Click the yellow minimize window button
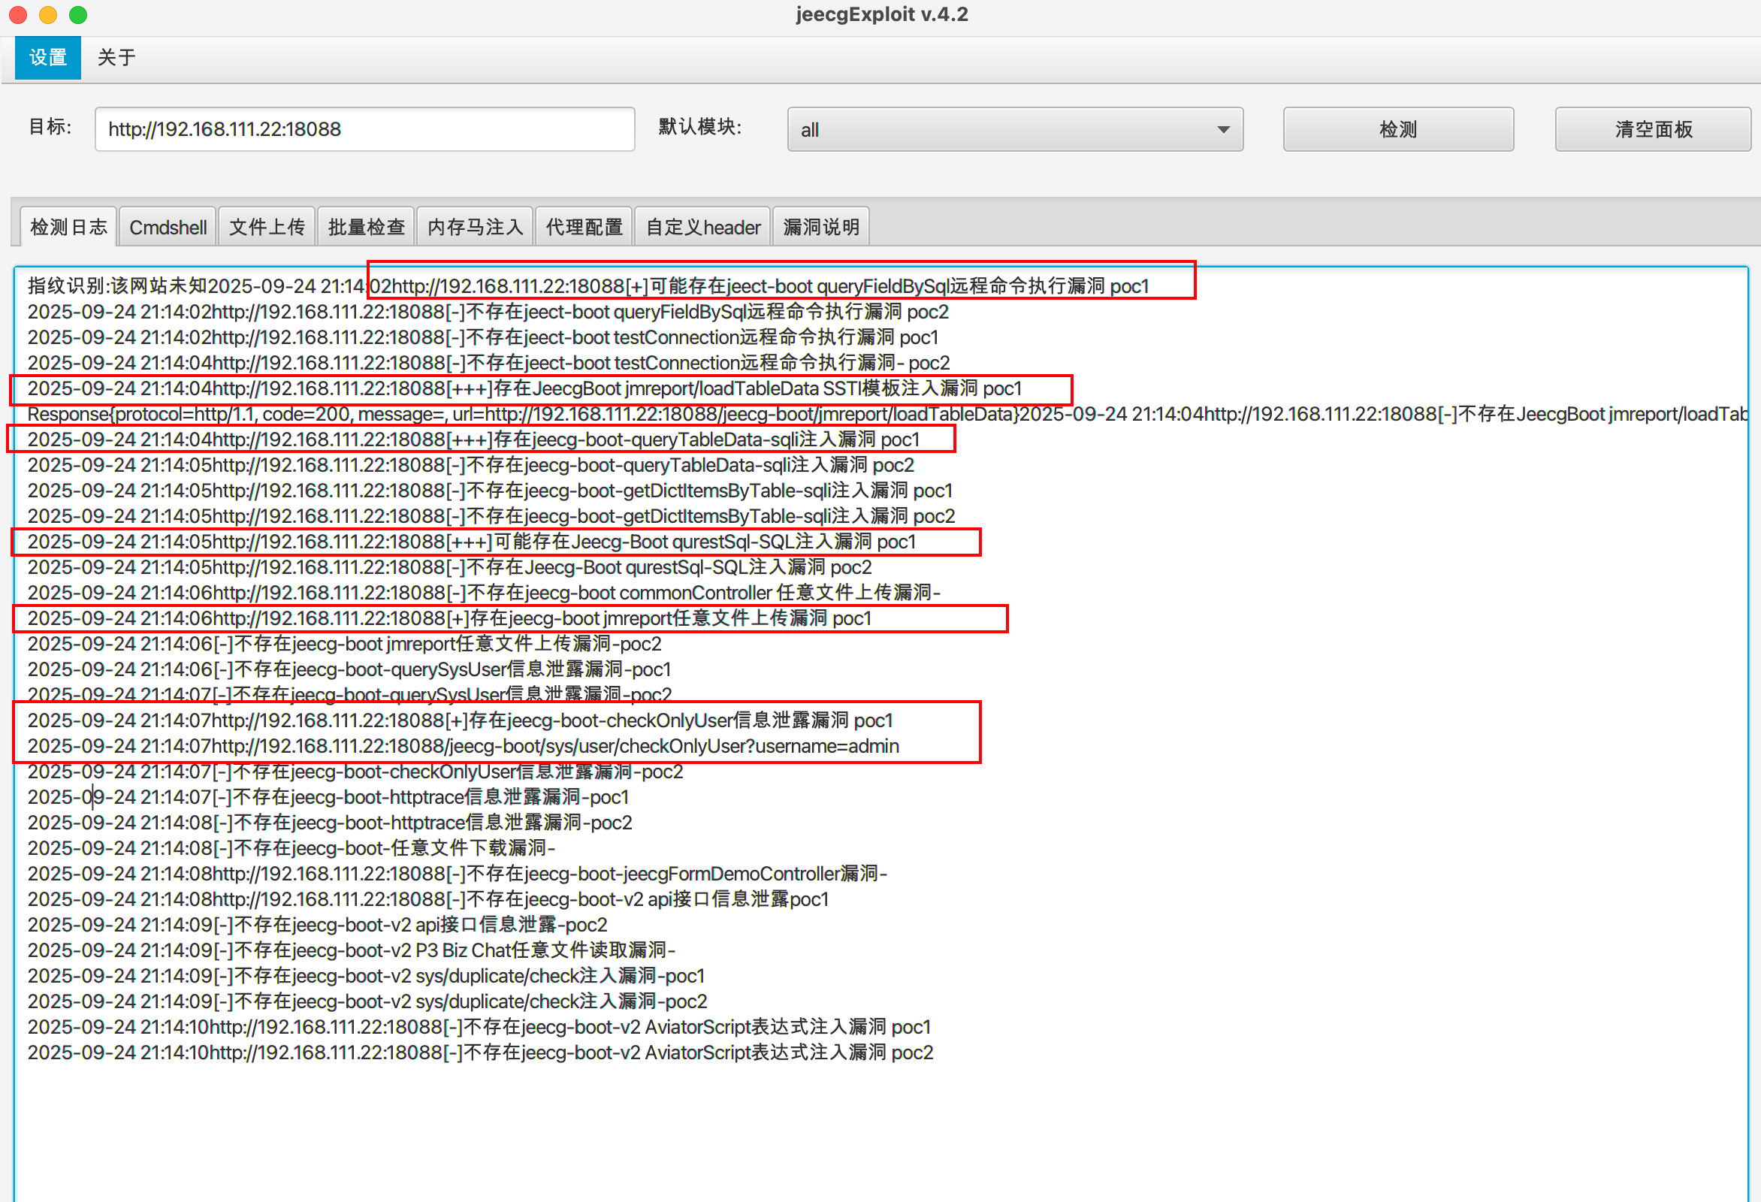The height and width of the screenshot is (1202, 1761). point(48,15)
